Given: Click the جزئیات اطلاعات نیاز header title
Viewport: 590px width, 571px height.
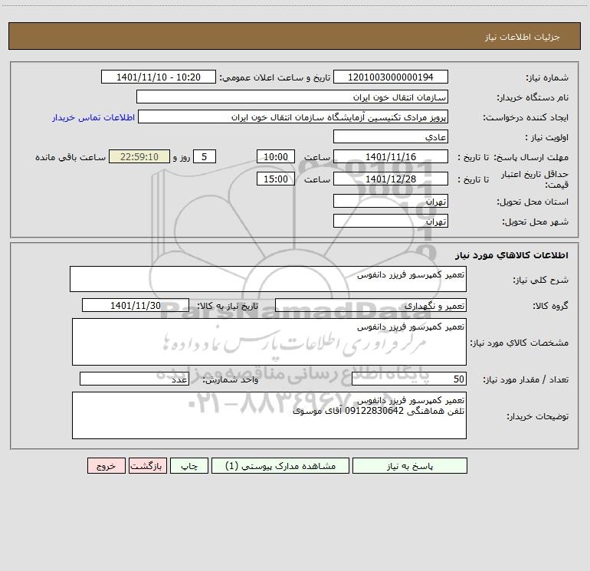Looking at the screenshot, I should coord(523,37).
